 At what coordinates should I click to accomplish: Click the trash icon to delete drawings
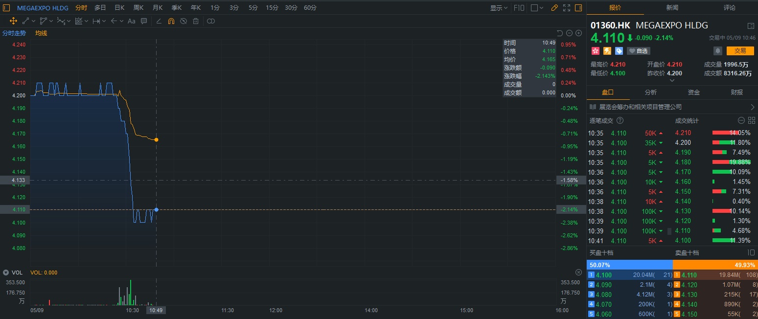(x=196, y=21)
